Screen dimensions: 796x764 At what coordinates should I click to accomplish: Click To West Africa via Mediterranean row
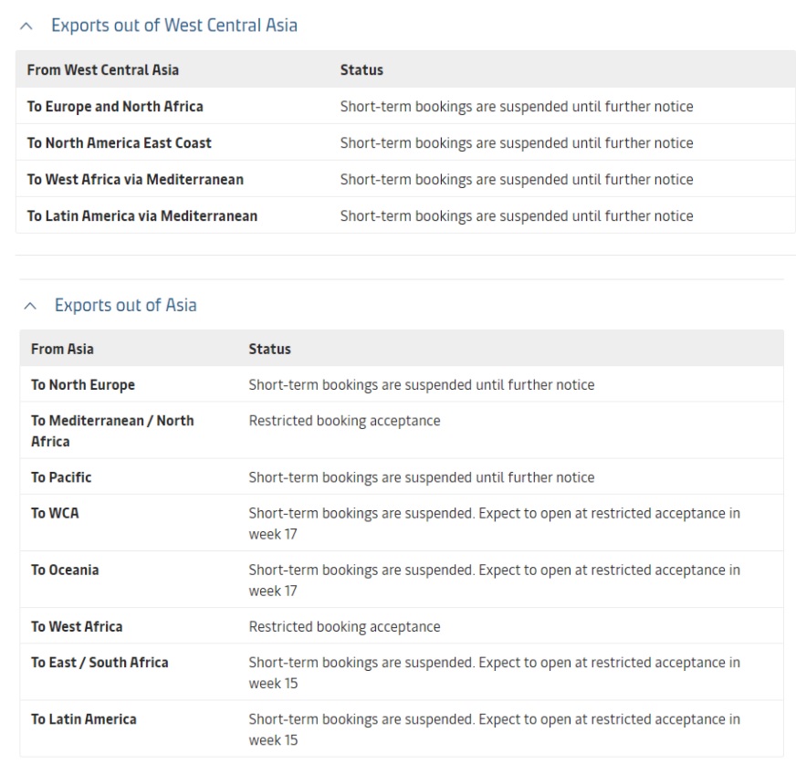(x=135, y=180)
